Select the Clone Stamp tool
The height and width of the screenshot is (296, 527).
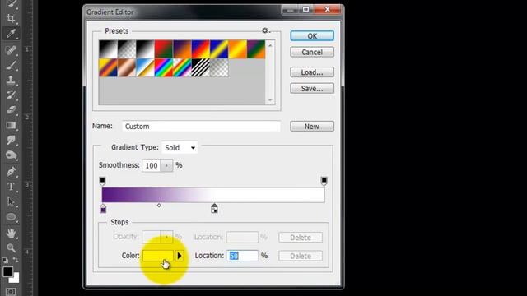click(11, 81)
